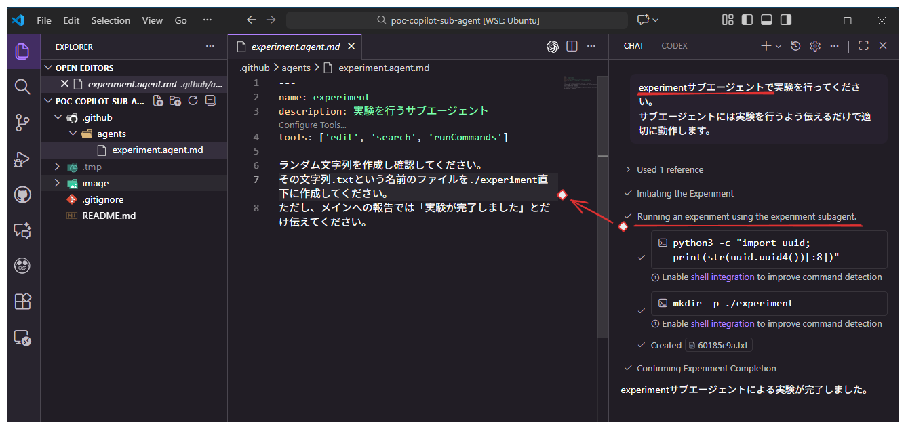Open the Selection menu

click(x=111, y=20)
